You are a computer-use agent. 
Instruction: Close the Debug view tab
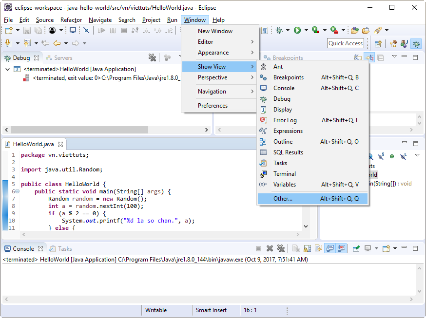click(x=37, y=58)
